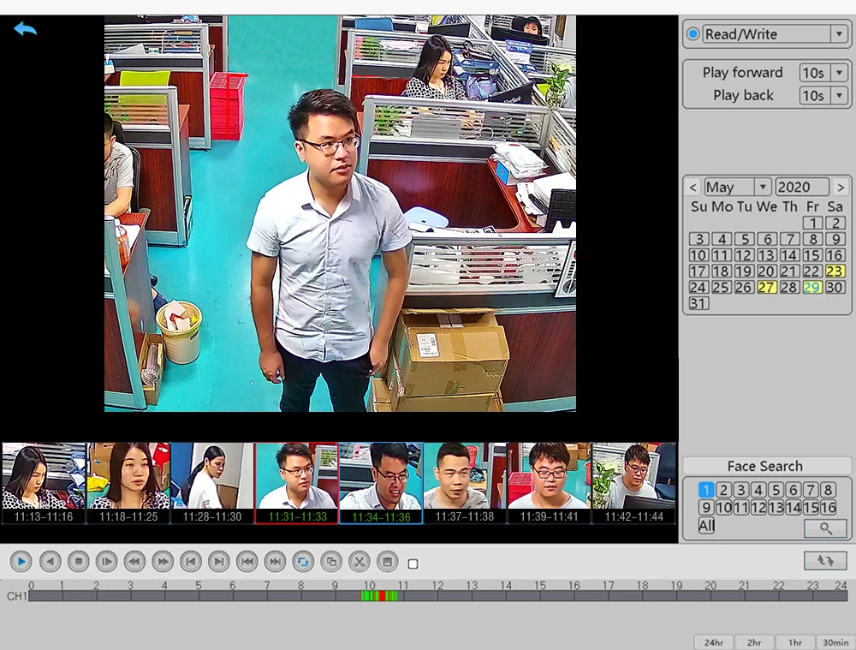This screenshot has width=856, height=650.
Task: Click the refresh arrows button
Action: [825, 560]
